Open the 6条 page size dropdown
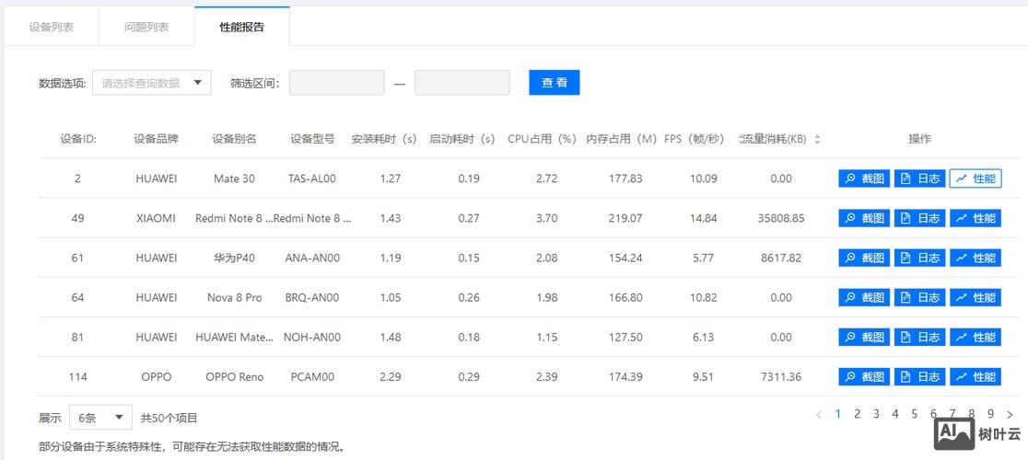The image size is (1028, 460). pyautogui.click(x=102, y=418)
